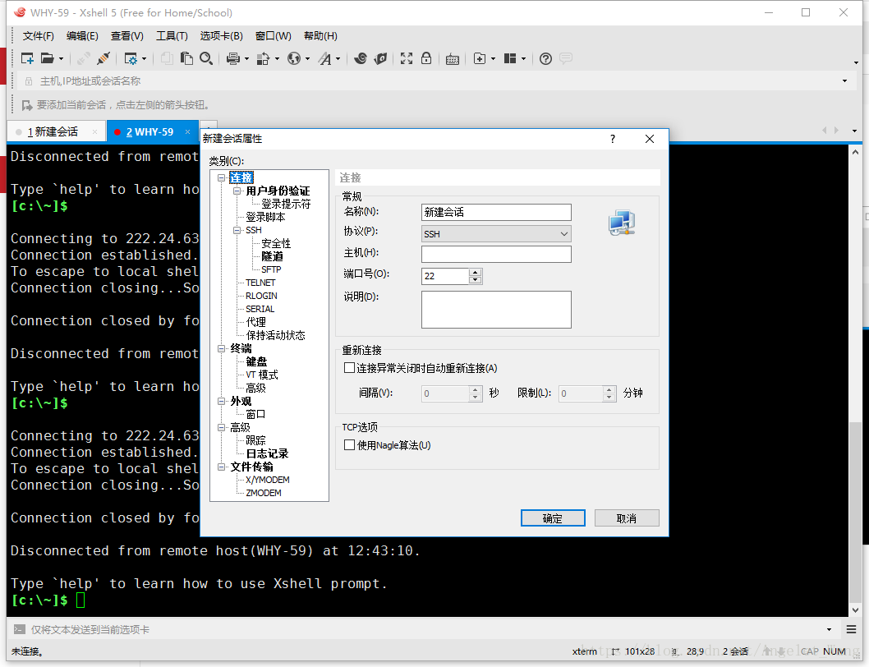Open the 选项卡(B) menu
Viewport: 869px width, 667px height.
221,36
